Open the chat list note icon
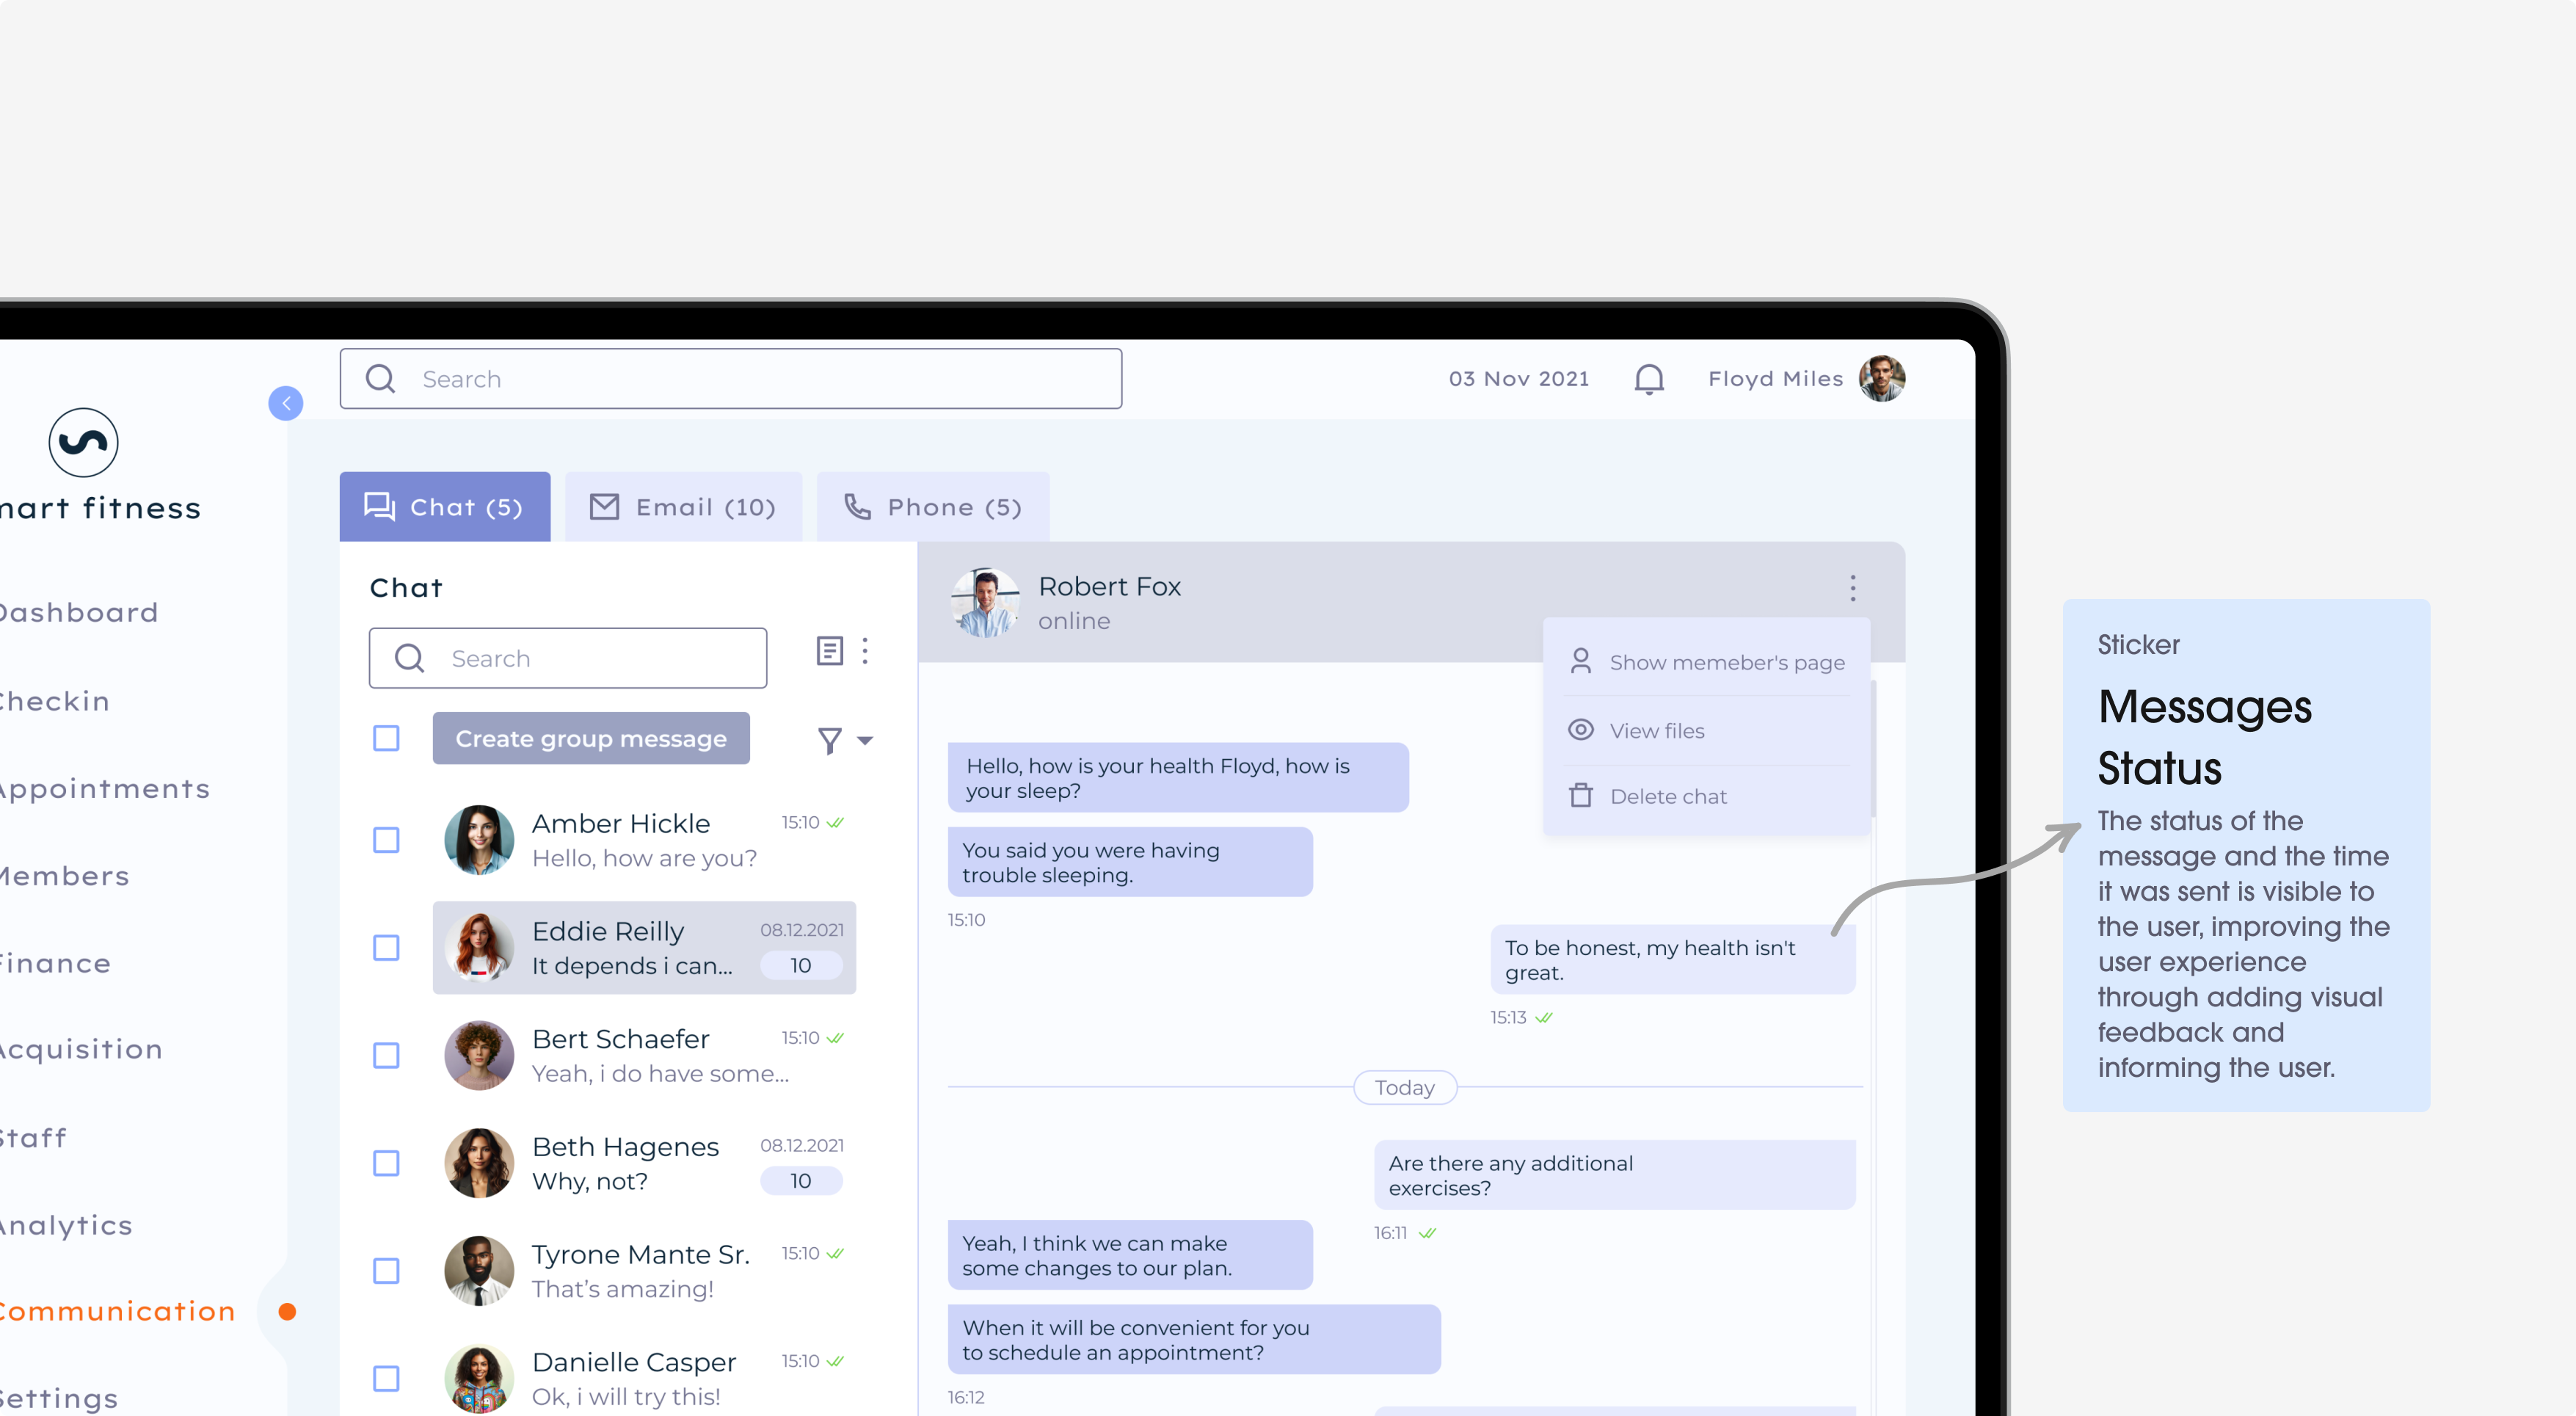Screen dimensions: 2576x1416 point(829,651)
